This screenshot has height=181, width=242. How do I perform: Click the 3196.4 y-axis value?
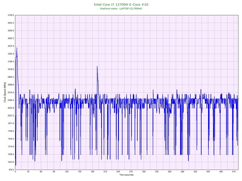click(x=11, y=62)
